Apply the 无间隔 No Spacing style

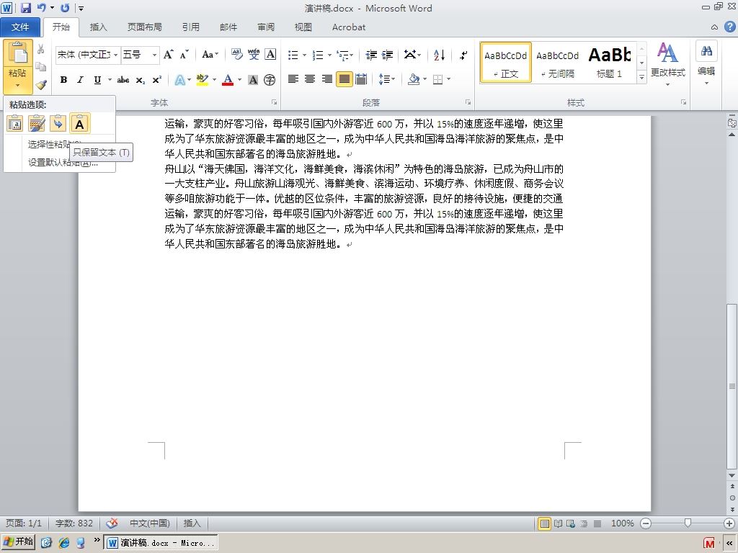[558, 62]
